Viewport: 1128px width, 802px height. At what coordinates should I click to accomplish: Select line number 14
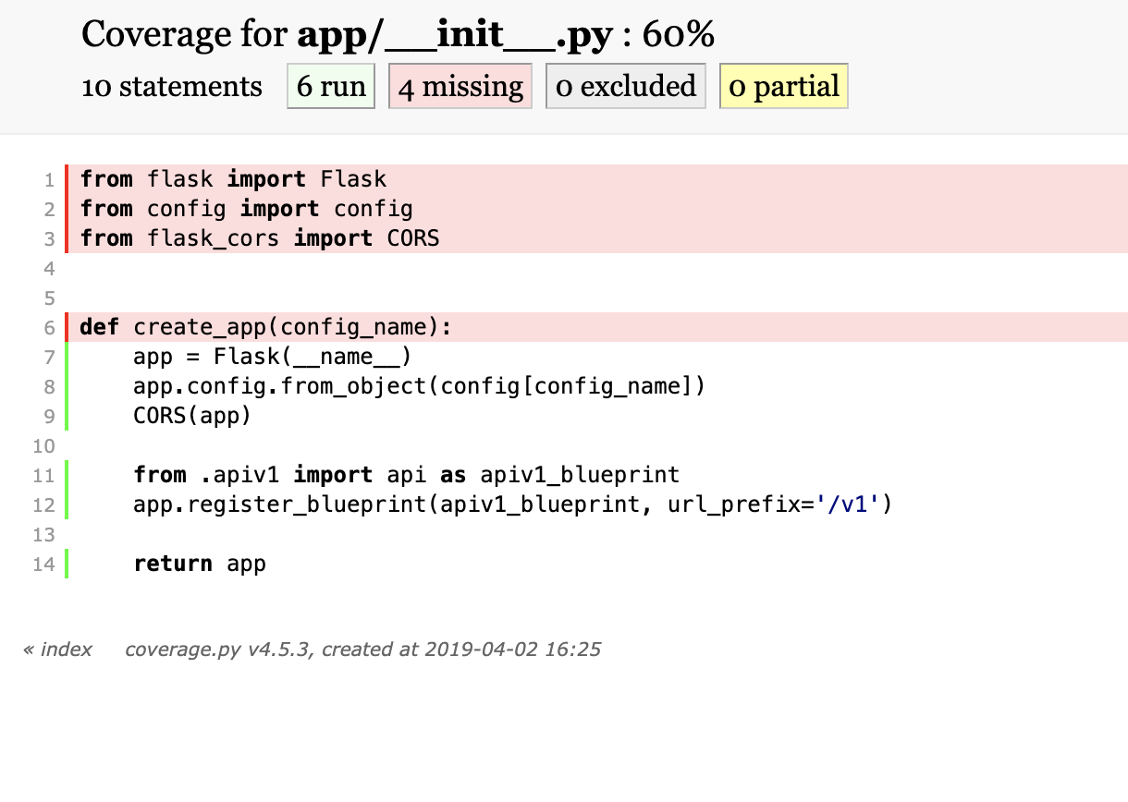pos(43,564)
